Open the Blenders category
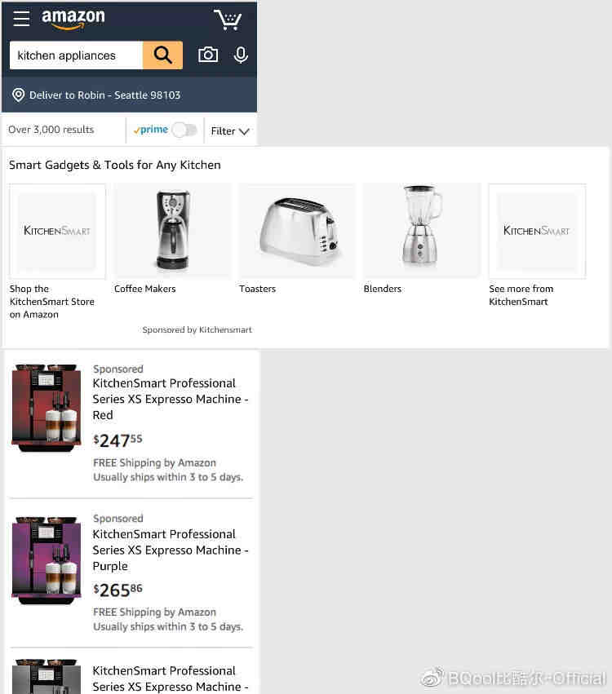 pos(382,289)
